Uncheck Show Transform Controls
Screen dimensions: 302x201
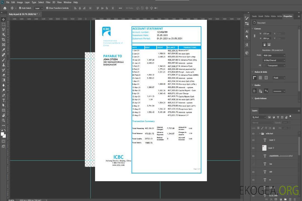click(x=47, y=8)
